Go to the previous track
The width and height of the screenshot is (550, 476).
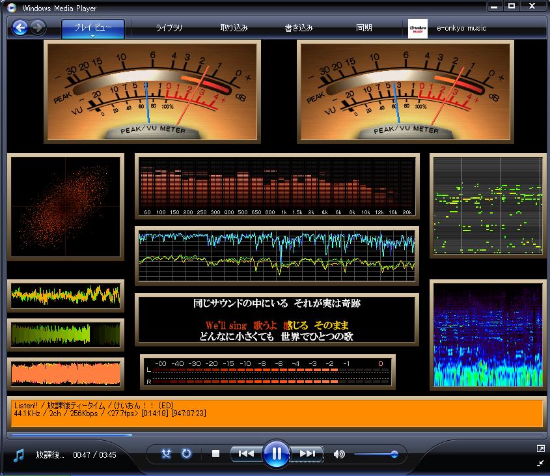tap(247, 454)
